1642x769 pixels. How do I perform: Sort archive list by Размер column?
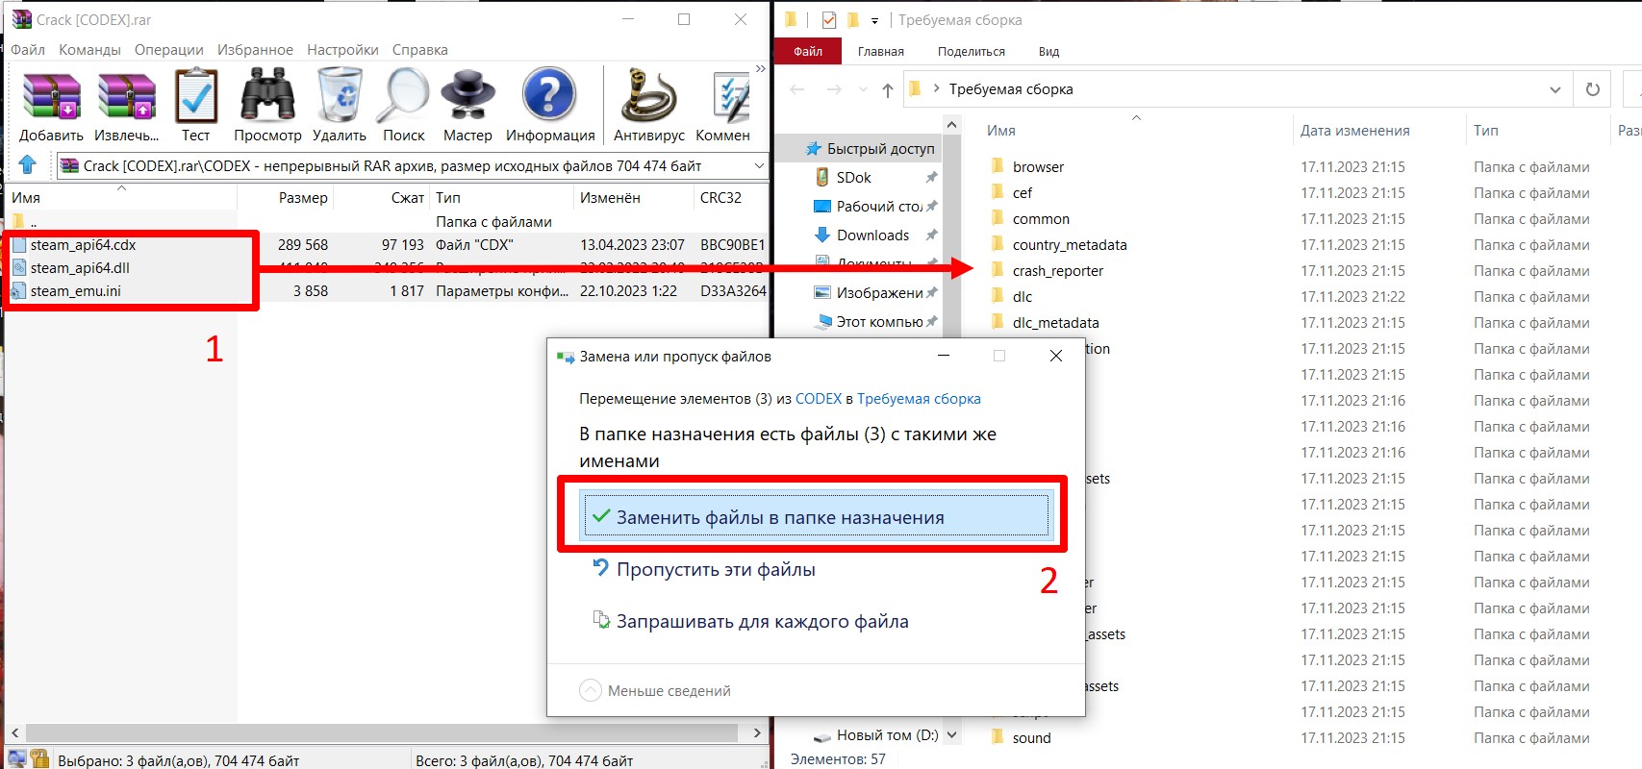coord(303,198)
